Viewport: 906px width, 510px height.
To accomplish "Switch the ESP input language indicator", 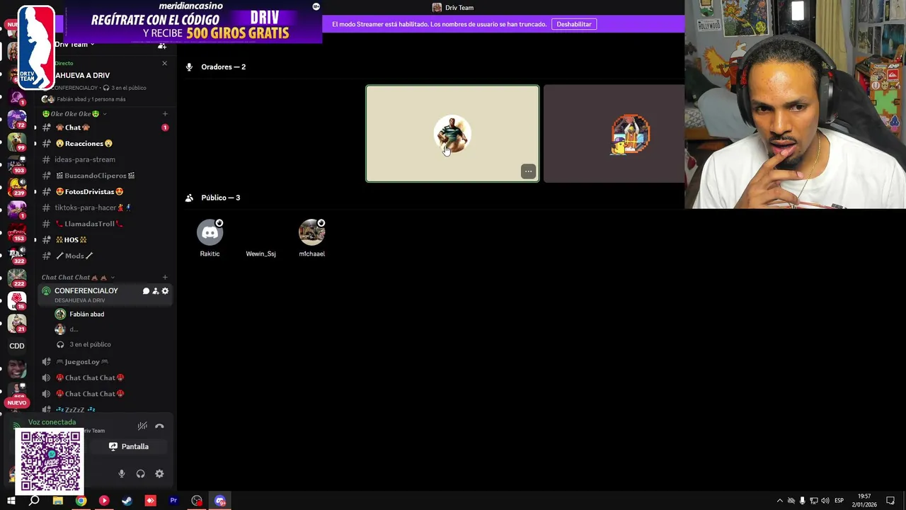I will [x=839, y=501].
